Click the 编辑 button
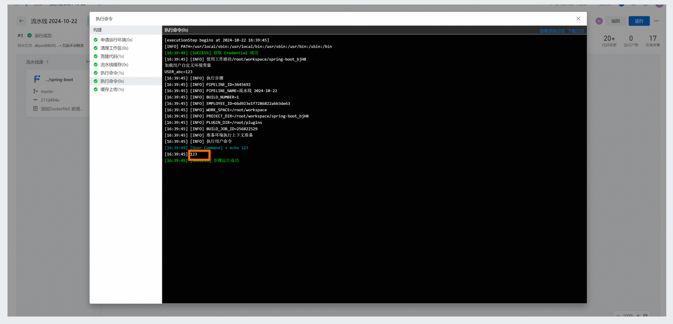 [x=616, y=21]
